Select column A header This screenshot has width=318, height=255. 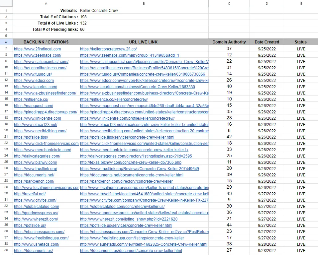46,3
